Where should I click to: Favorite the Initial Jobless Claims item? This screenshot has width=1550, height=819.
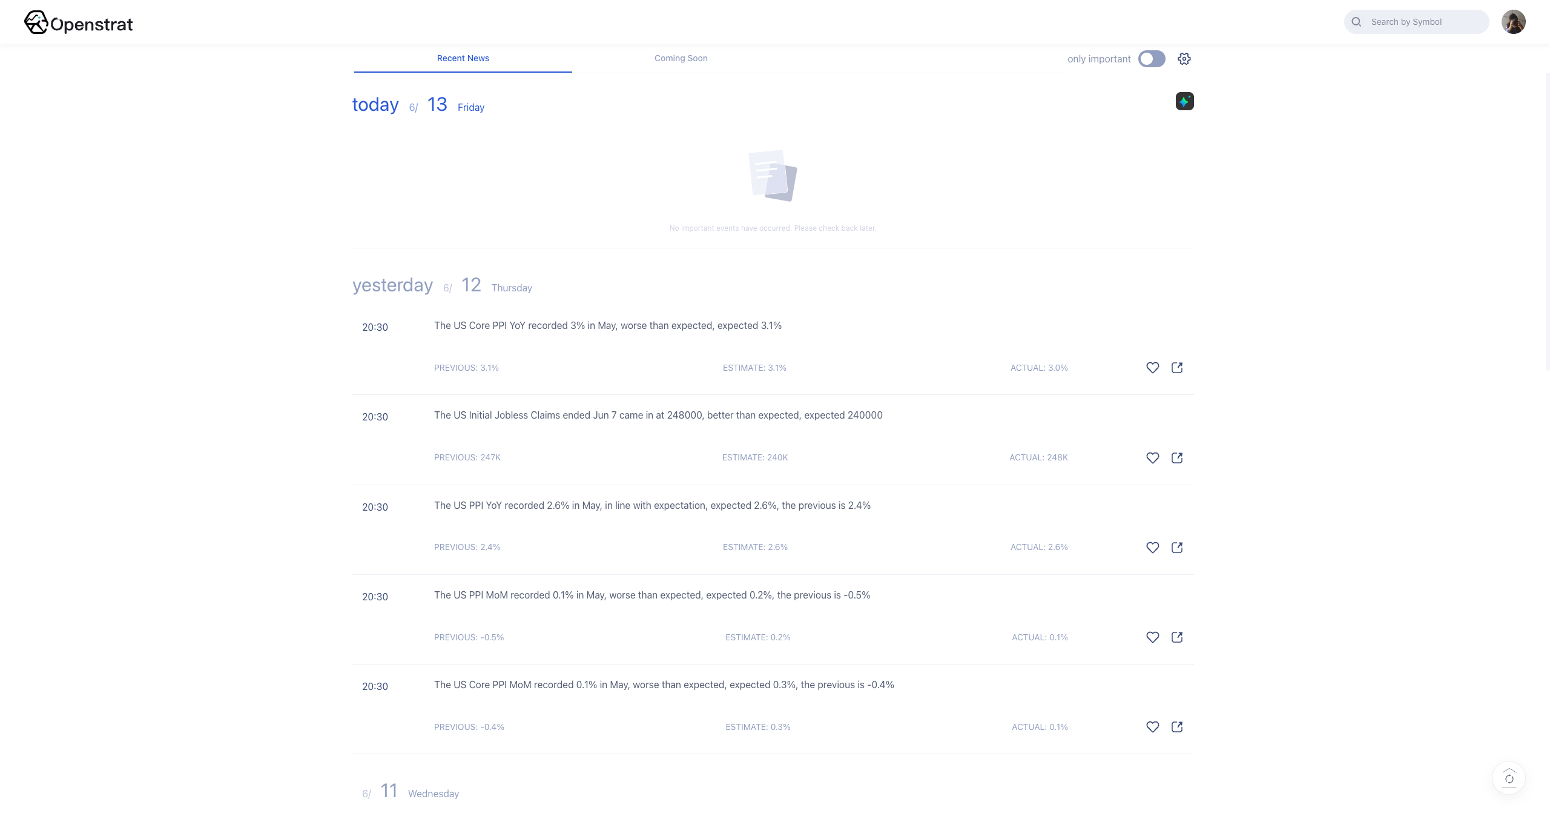(1152, 458)
